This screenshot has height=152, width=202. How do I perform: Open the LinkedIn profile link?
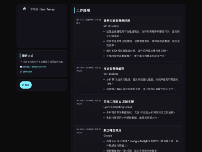pyautogui.click(x=27, y=72)
